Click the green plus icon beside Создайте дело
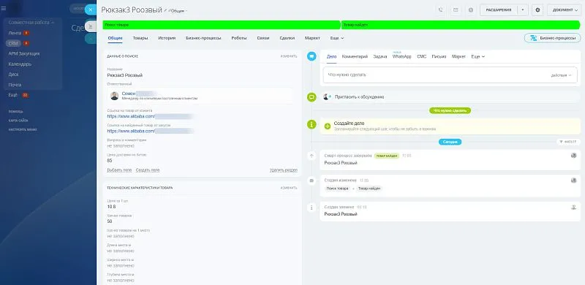585x285 pixels. (x=328, y=126)
